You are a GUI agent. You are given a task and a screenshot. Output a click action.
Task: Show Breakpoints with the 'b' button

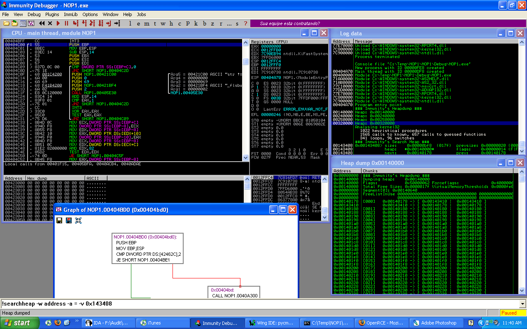[x=204, y=23]
